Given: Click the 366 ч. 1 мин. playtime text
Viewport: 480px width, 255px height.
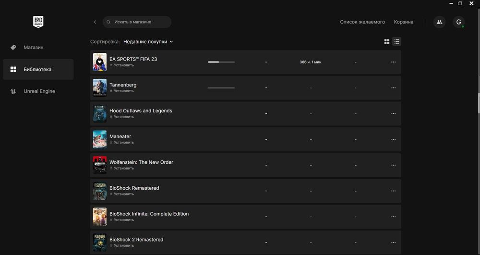Looking at the screenshot, I should [311, 62].
